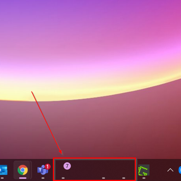Viewport: 181px width, 181px height.
Task: Click the red Teams notification badge
Action: point(48,167)
